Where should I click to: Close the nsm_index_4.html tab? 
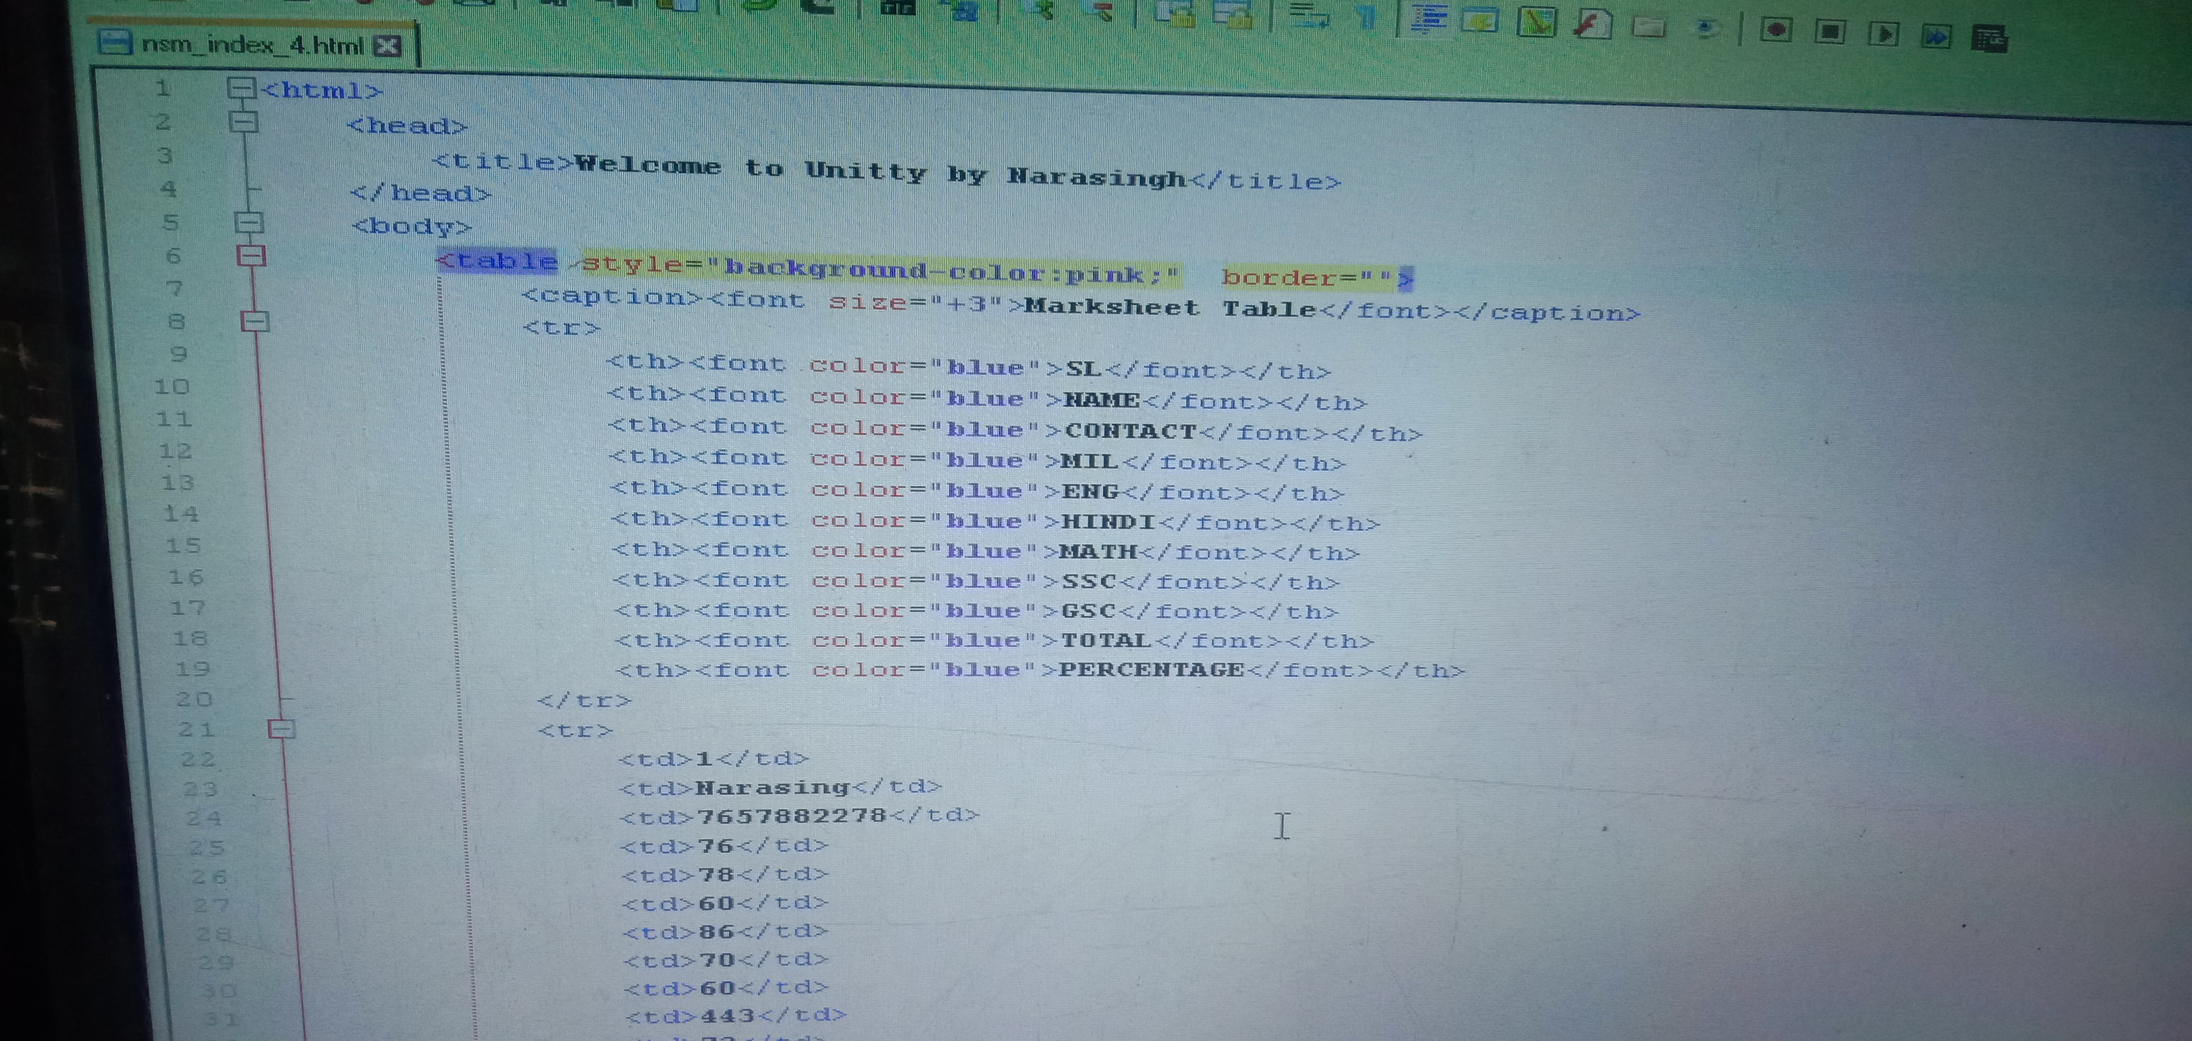click(388, 46)
